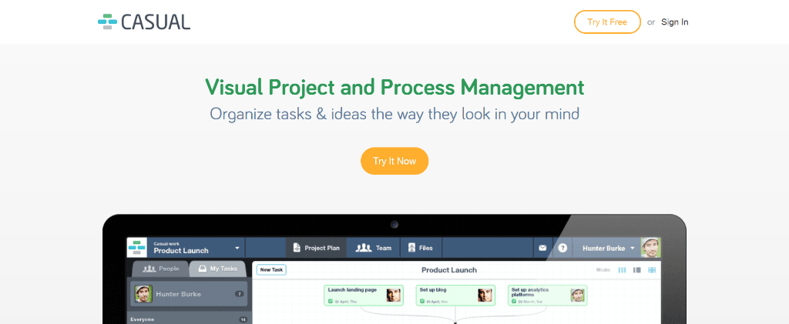Click the Project Plan document icon
The image size is (789, 324).
tap(297, 248)
